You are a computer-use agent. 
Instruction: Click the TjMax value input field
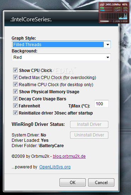tap(102, 104)
